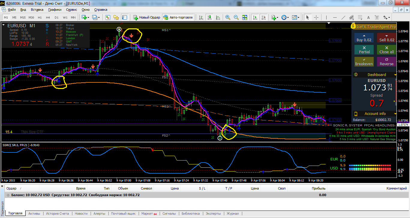The width and height of the screenshot is (410, 218).
Task: Expand the periodicity clock dropdown
Action: click(288, 17)
